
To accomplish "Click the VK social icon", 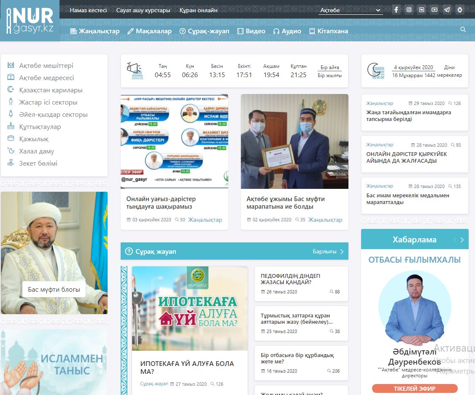I will (421, 10).
